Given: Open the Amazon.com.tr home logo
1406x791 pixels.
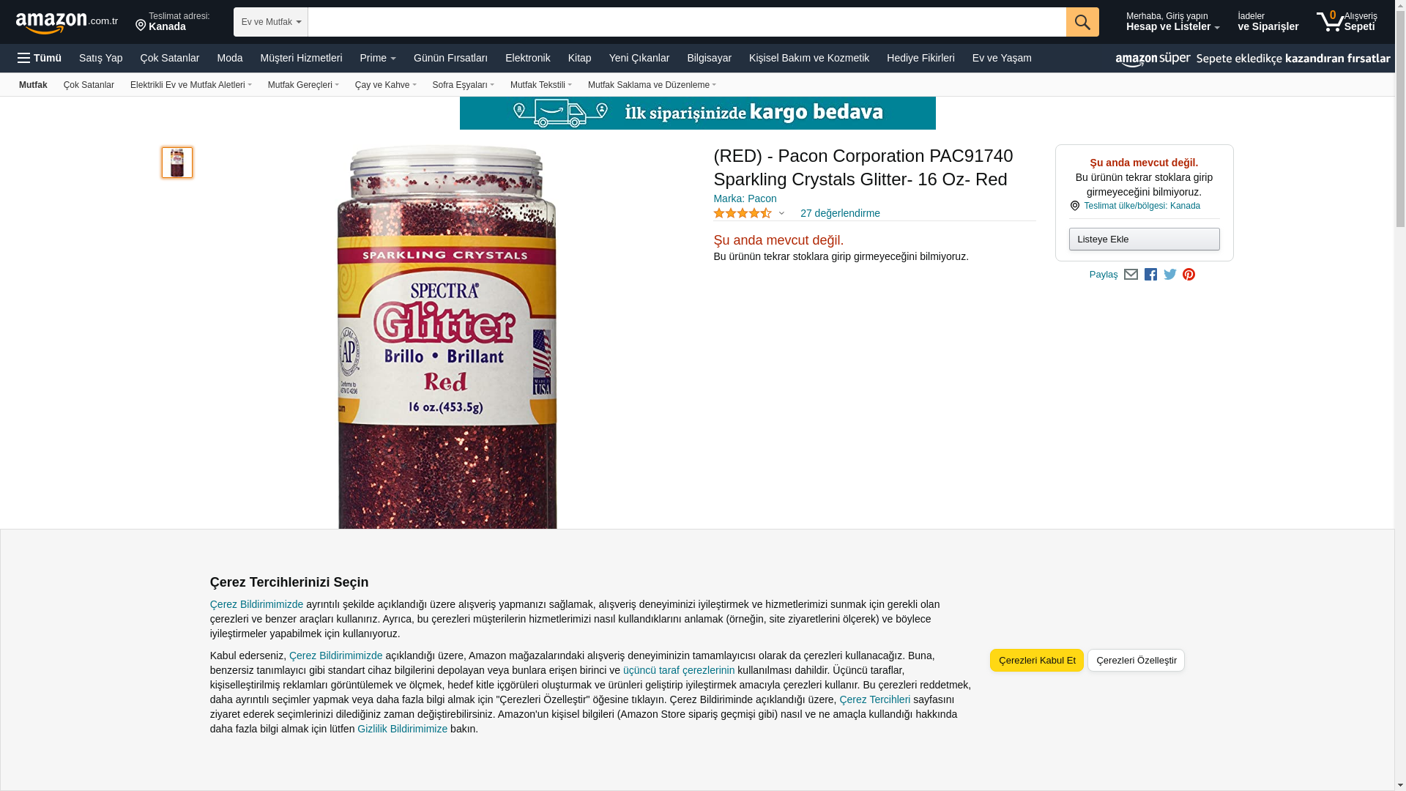Looking at the screenshot, I should (67, 23).
